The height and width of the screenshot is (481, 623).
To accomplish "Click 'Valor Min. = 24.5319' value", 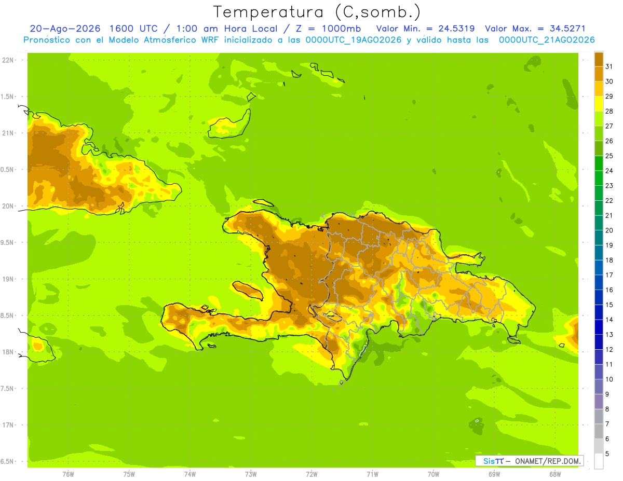I will [x=426, y=29].
